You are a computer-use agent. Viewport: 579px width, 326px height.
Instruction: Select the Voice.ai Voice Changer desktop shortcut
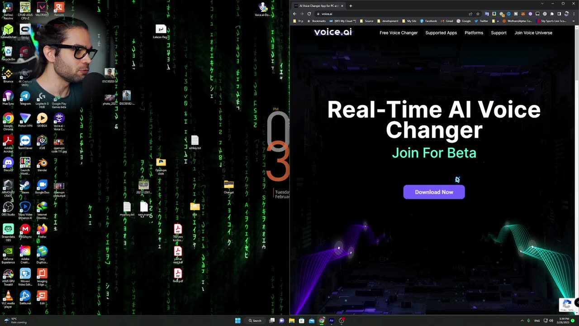pyautogui.click(x=59, y=121)
